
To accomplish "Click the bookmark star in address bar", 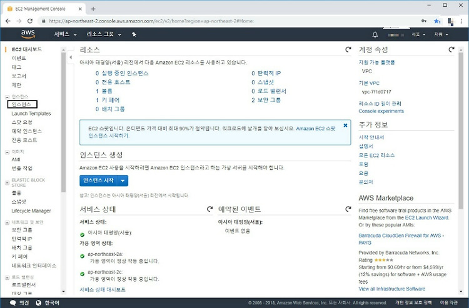I will pyautogui.click(x=437, y=21).
